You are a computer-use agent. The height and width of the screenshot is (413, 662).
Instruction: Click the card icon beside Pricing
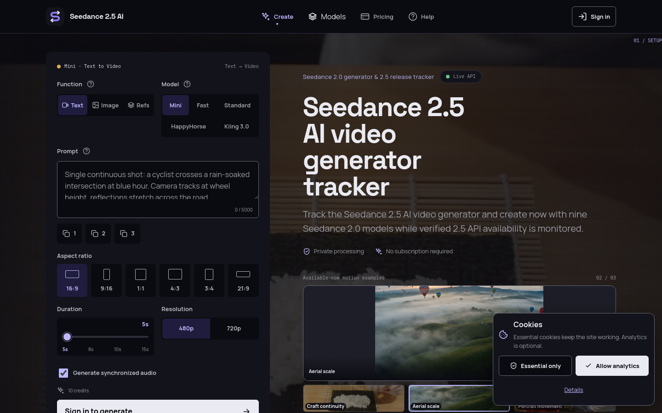365,17
